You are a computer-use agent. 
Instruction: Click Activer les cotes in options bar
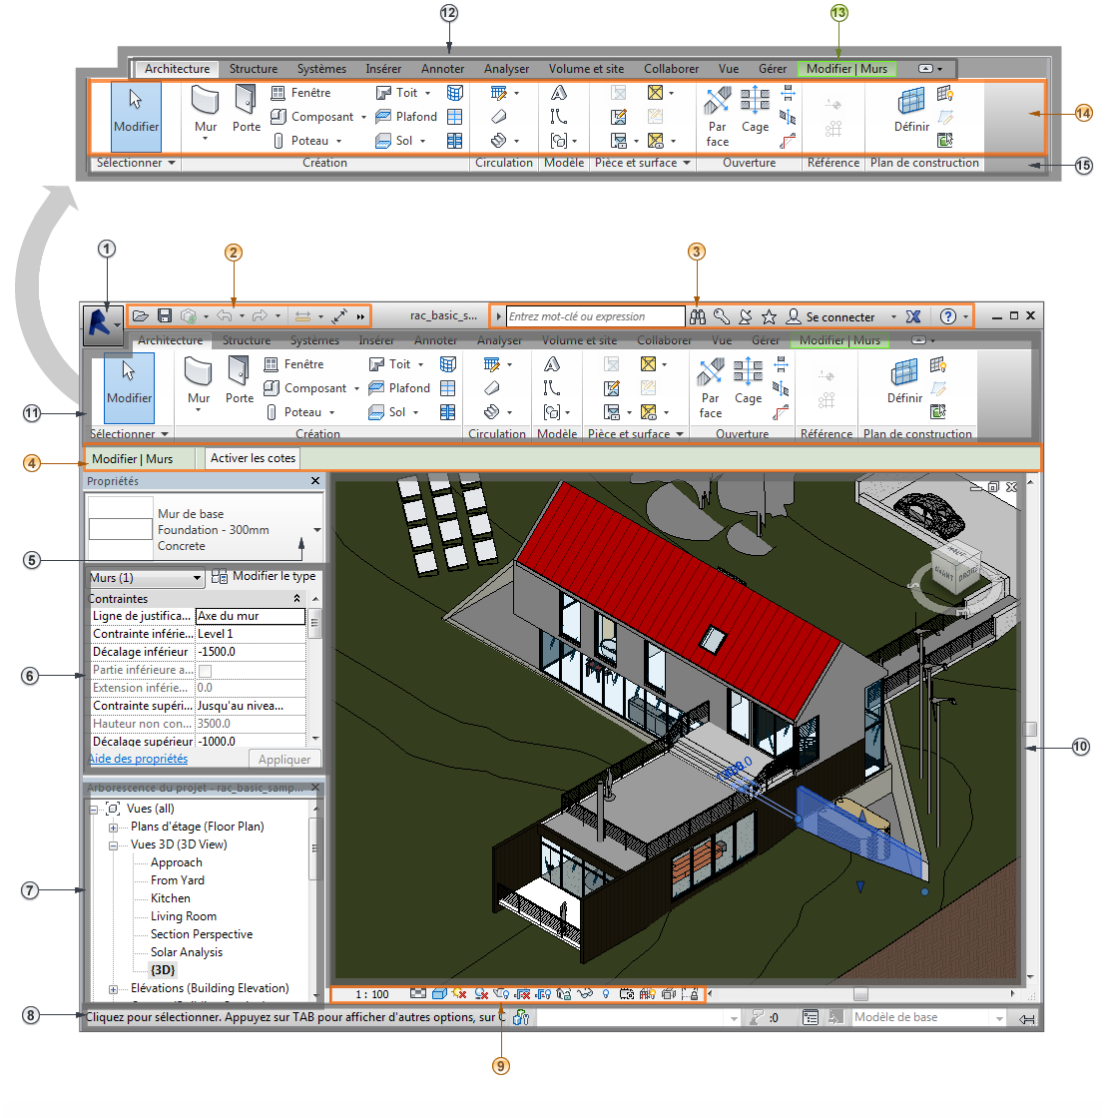[253, 458]
